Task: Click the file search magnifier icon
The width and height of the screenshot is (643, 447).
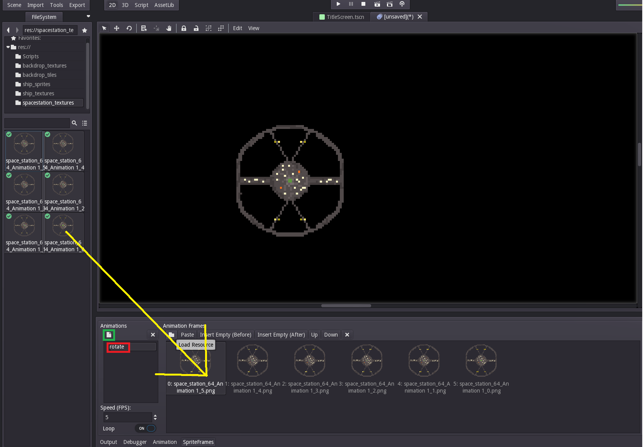Action: coord(75,123)
